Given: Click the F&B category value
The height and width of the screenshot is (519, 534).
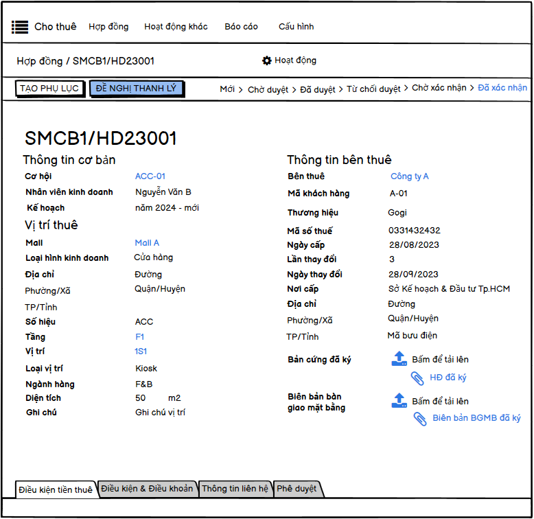Looking at the screenshot, I should [x=143, y=384].
